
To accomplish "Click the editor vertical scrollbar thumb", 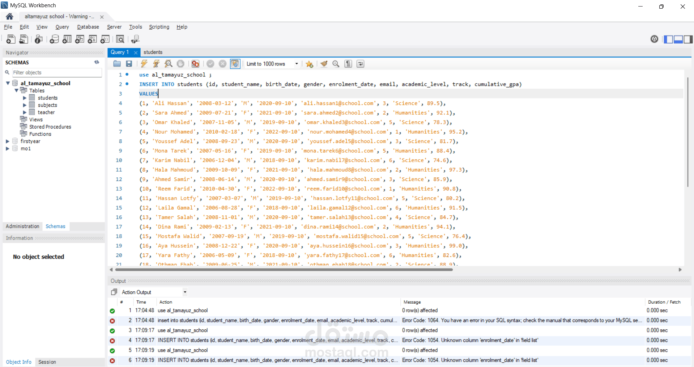I will pyautogui.click(x=687, y=132).
